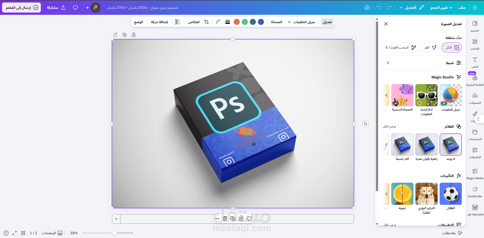Open the comments speech bubble
484x238 pixels.
tap(75, 8)
